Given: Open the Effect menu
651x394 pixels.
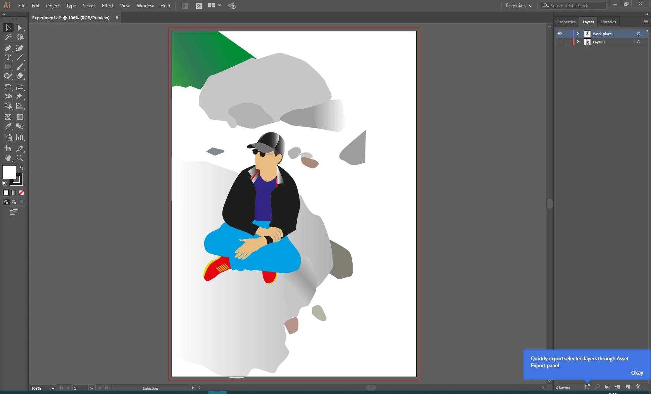Looking at the screenshot, I should tap(108, 6).
